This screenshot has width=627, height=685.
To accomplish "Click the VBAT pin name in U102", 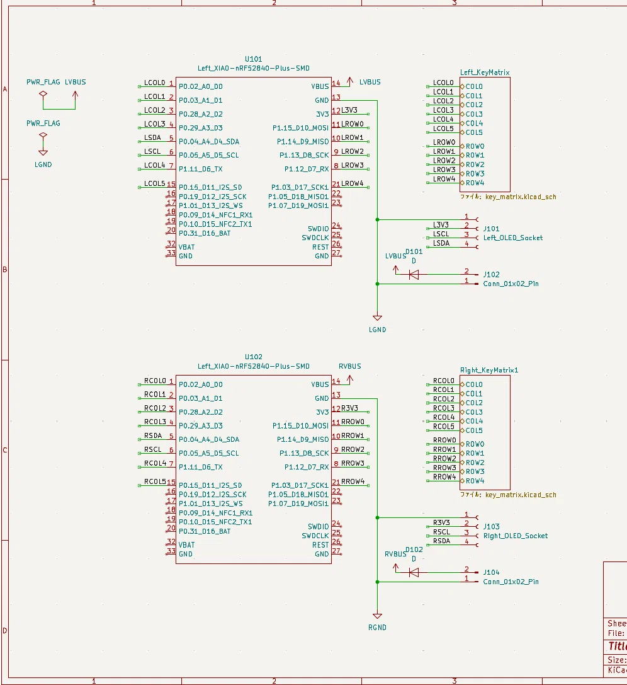I will click(x=187, y=545).
